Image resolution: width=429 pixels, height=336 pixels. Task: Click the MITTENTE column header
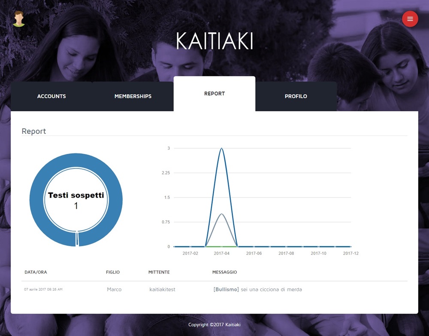159,272
